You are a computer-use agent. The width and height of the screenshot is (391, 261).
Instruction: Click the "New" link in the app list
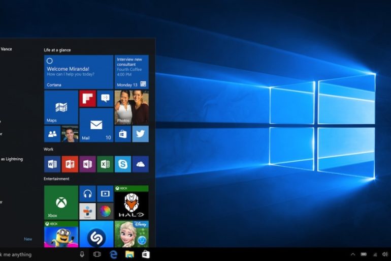click(28, 239)
